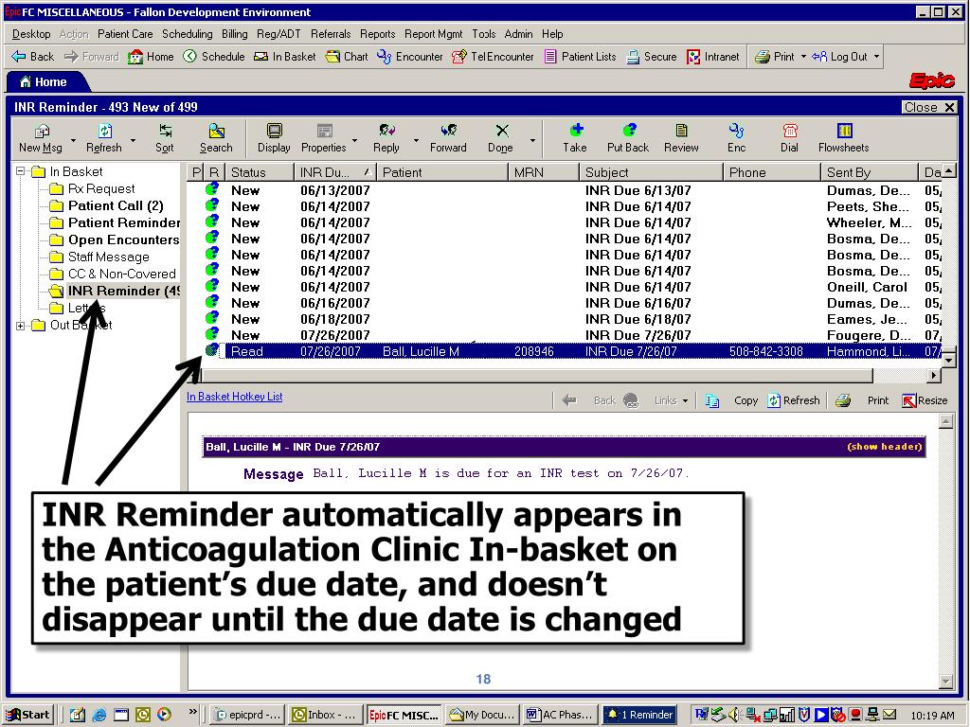
Task: Open Properties dropdown arrow
Action: click(x=354, y=140)
